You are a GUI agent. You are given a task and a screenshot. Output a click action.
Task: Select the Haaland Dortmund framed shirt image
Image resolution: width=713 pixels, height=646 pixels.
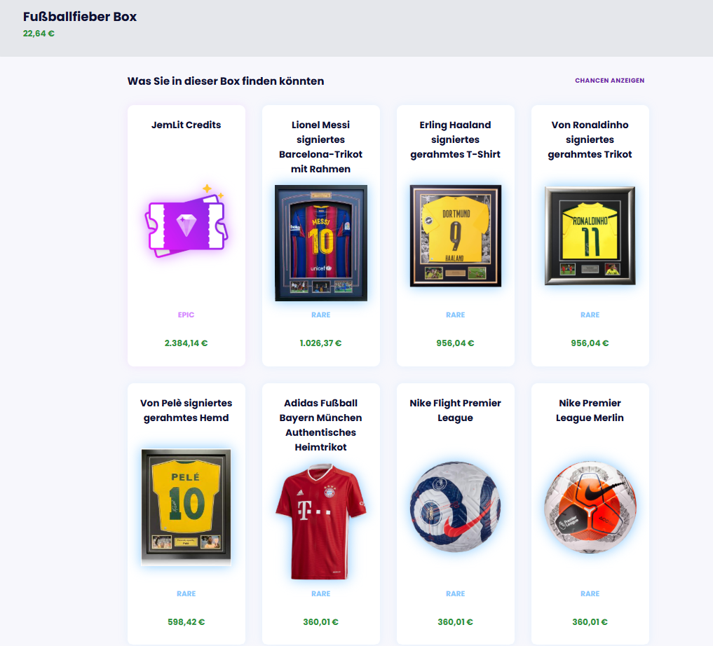tap(455, 235)
